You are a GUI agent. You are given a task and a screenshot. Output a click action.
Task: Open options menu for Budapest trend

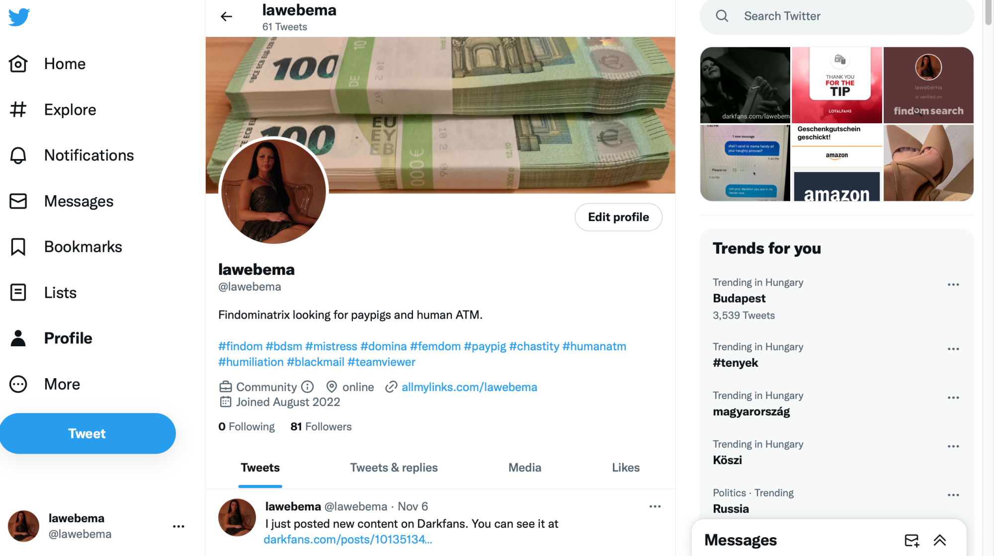(x=953, y=285)
